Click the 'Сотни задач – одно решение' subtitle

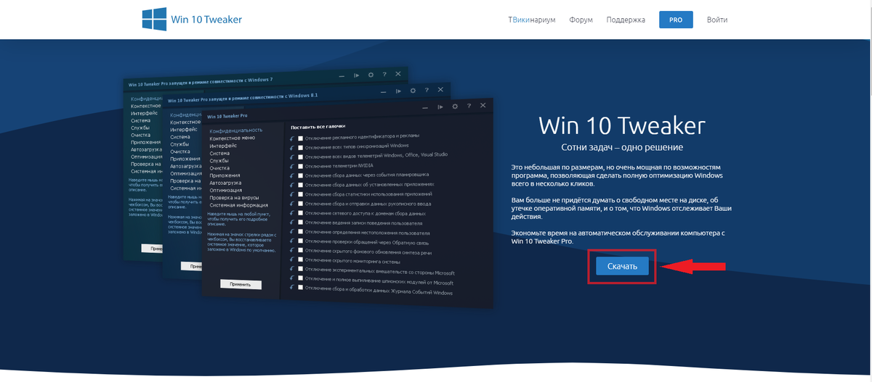(622, 147)
